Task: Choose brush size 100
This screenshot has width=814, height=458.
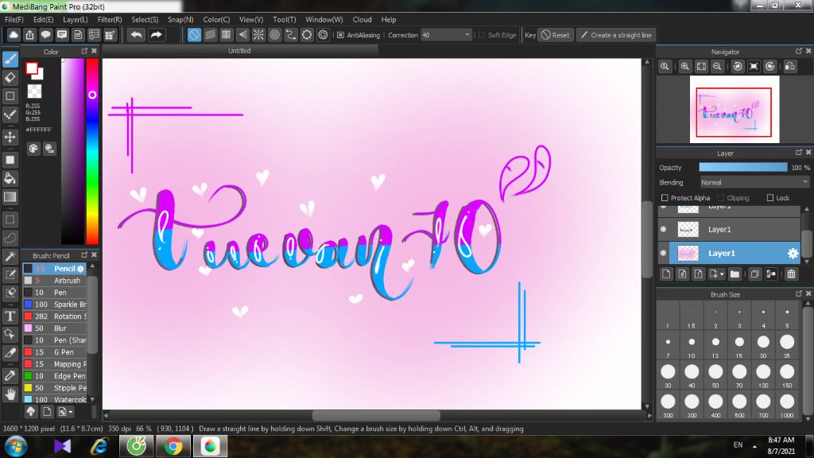Action: [763, 376]
